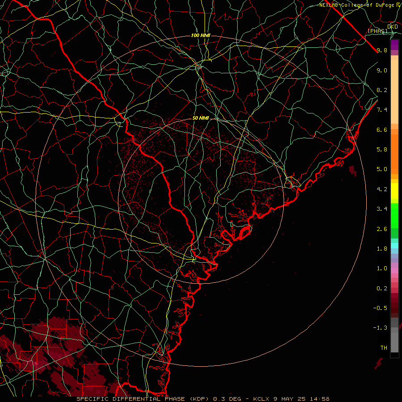Click the 5.0 value on the color scale
The image size is (402, 402).
tap(382, 169)
